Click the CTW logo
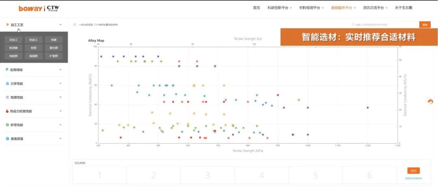The image size is (438, 187). [53, 9]
